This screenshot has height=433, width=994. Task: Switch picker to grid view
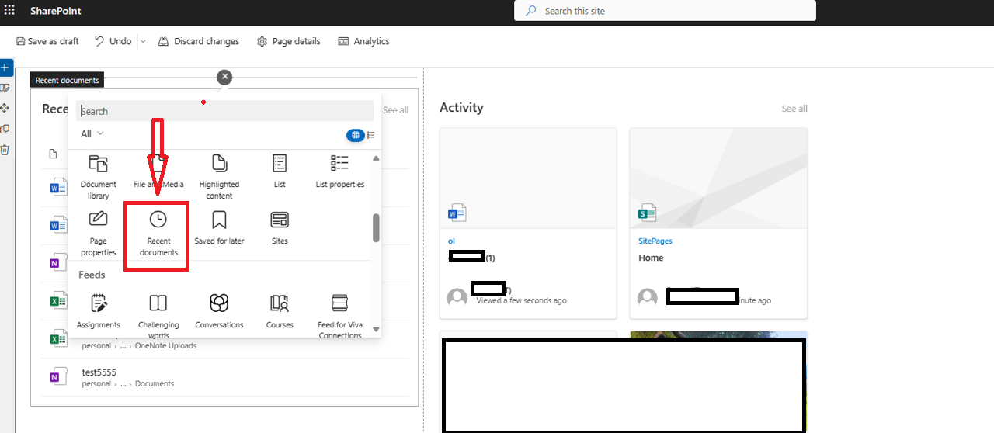[x=355, y=135]
